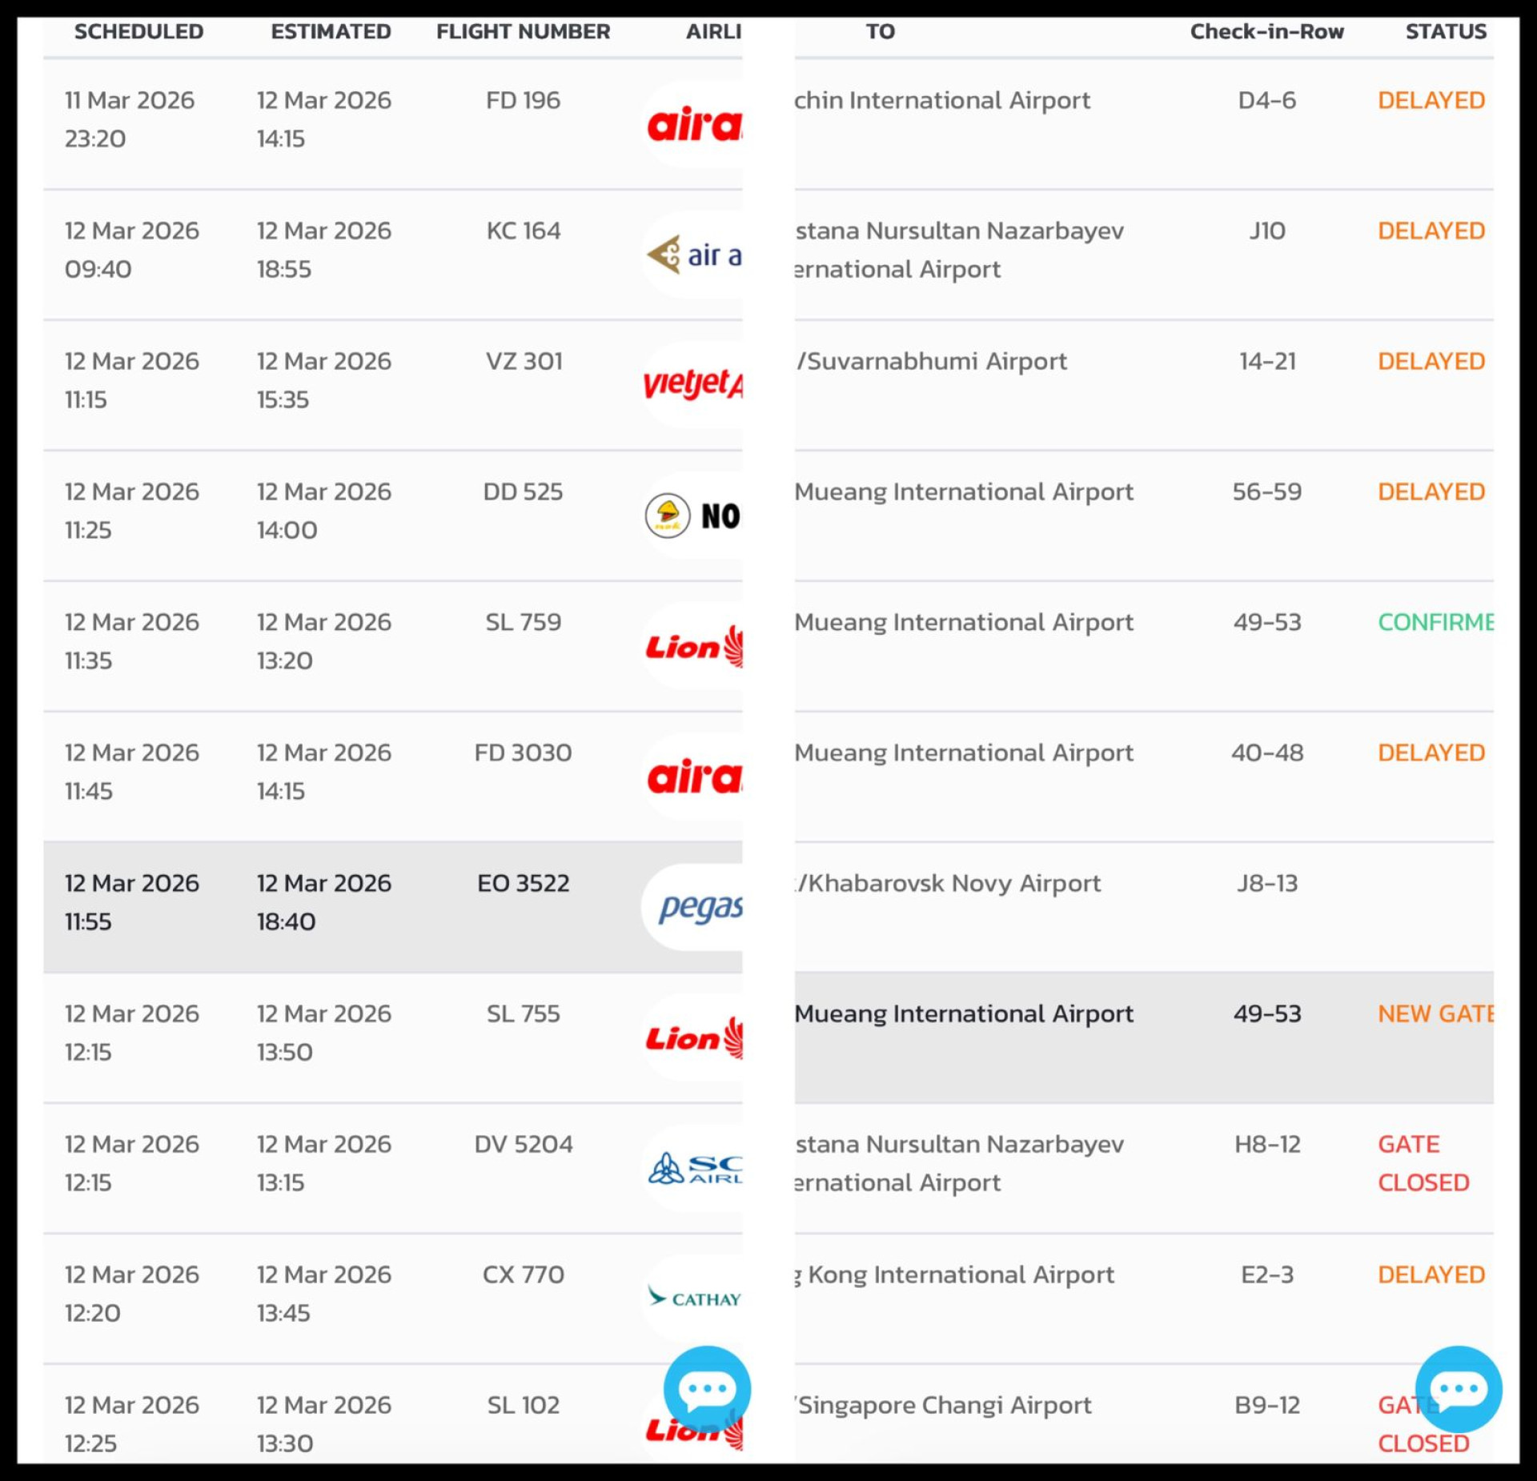The height and width of the screenshot is (1481, 1537).
Task: Click the AirAsia logo for flight FD 196
Action: tap(694, 125)
